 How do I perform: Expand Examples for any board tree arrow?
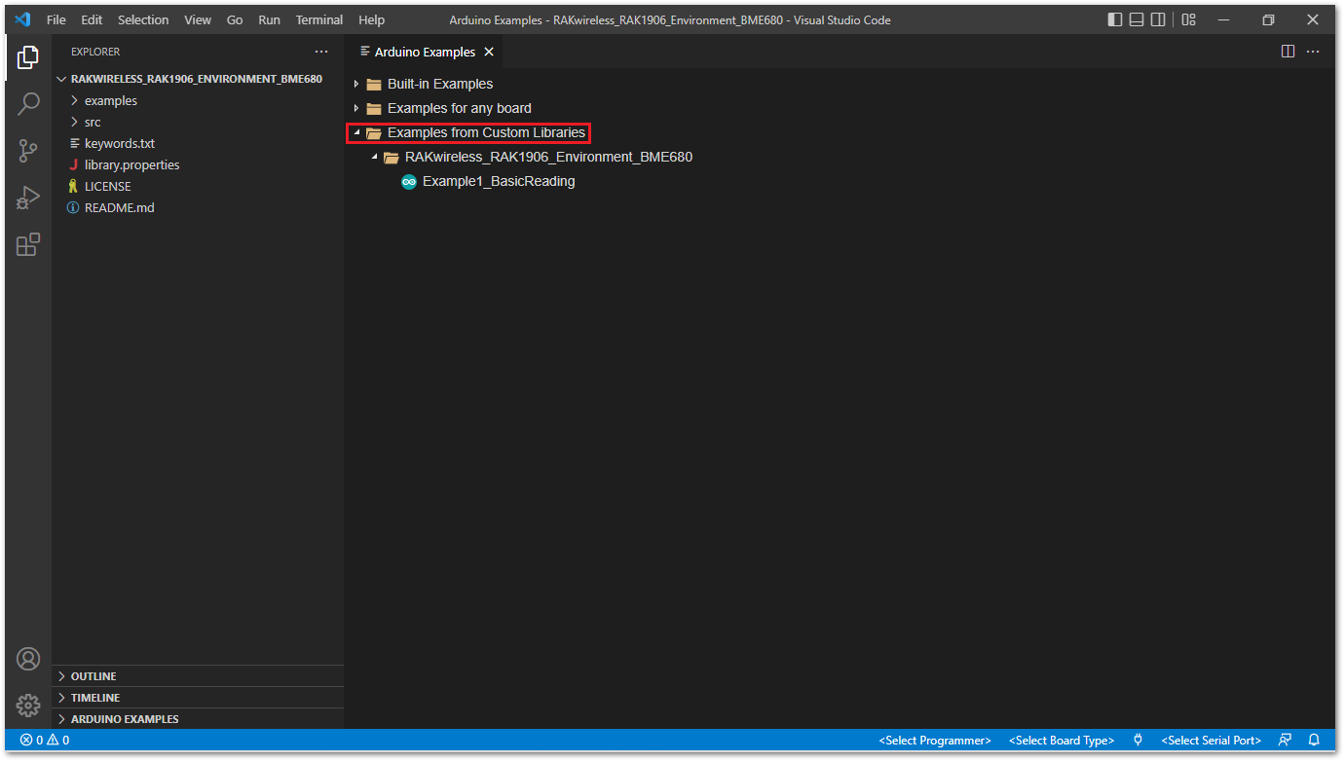(x=356, y=108)
